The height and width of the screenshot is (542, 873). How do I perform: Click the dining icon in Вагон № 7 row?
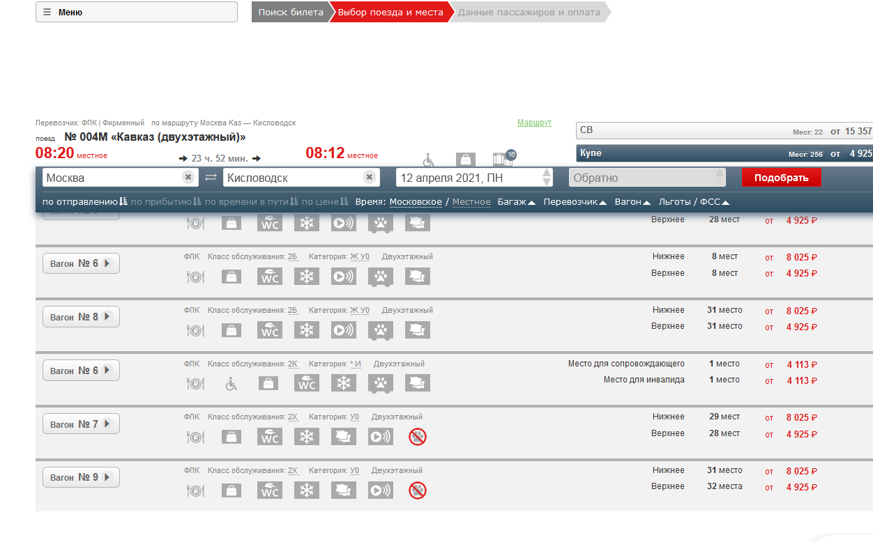[195, 437]
